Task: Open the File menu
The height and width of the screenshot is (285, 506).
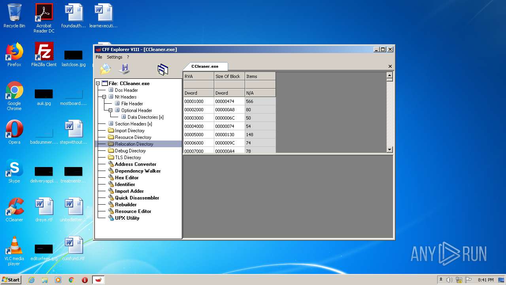Action: [99, 57]
